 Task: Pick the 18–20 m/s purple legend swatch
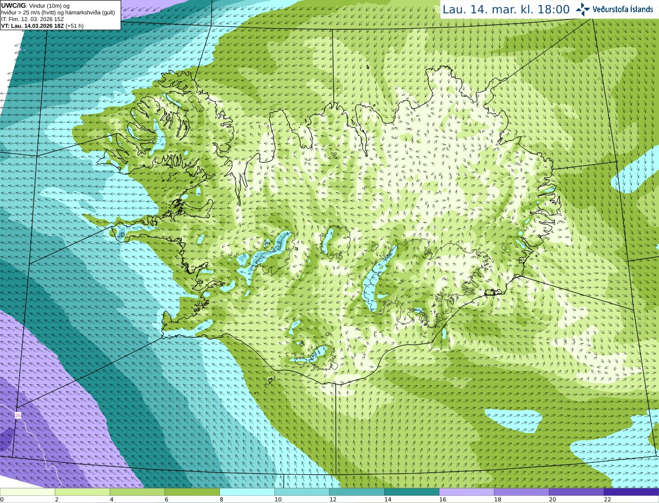click(x=522, y=492)
